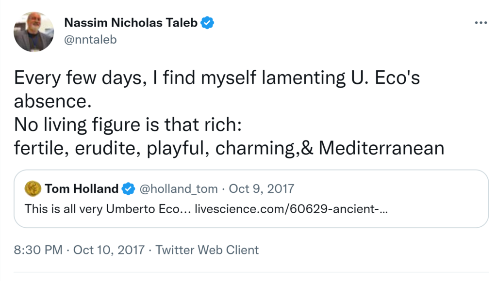
Task: Click the 8:30 PM timestamp
Action: coord(38,250)
